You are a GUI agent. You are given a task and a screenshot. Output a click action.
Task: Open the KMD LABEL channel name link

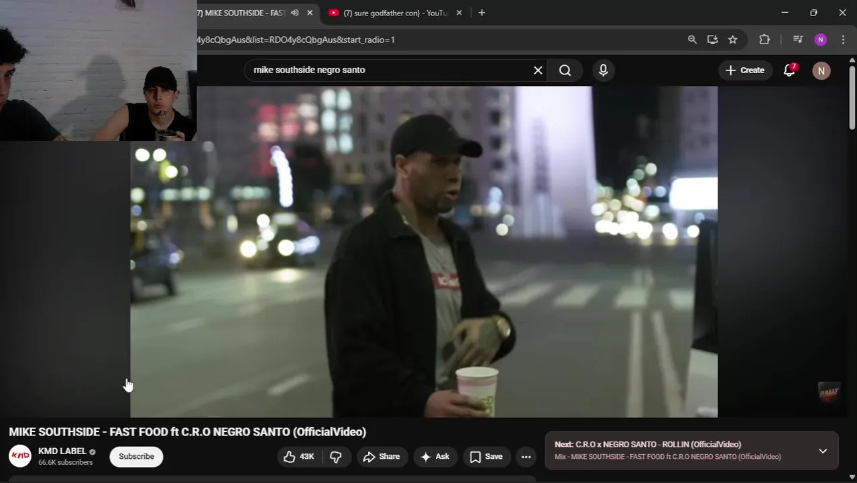[x=62, y=451]
